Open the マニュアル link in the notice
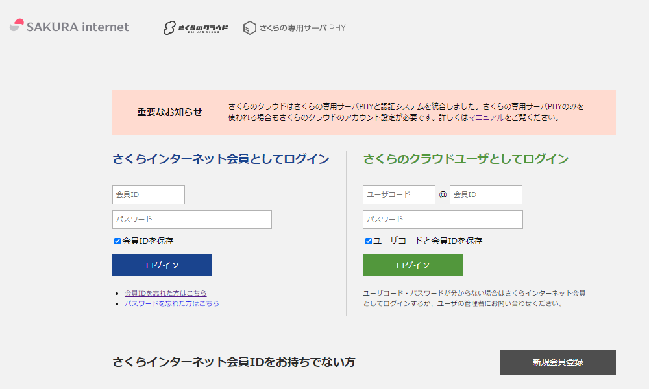Screen dimensions: 649x389 486,117
